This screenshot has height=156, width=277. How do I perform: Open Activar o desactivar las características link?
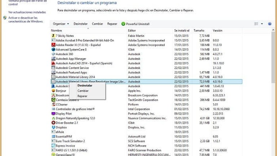26,19
